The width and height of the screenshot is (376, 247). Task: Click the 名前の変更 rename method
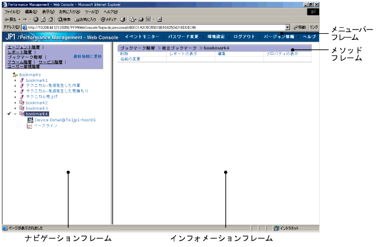click(x=130, y=59)
